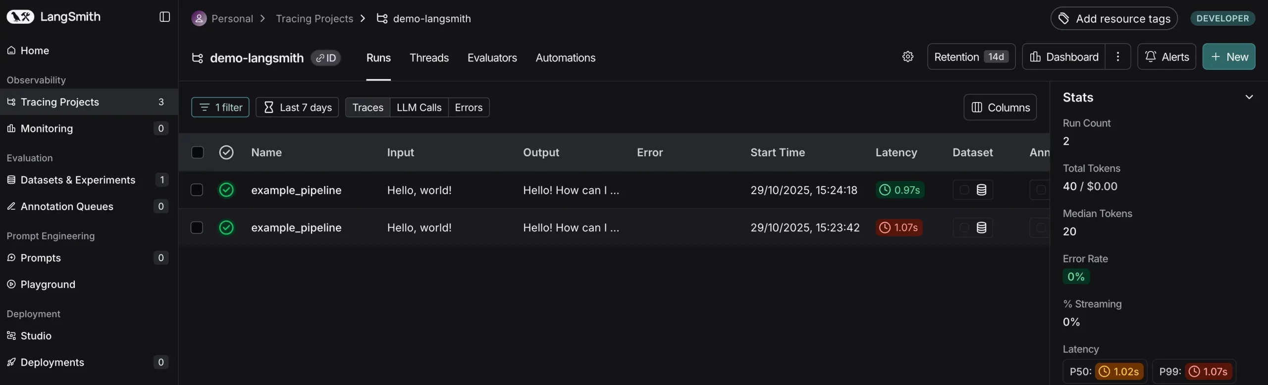Click Add resource tags button
This screenshot has width=1268, height=385.
[x=1113, y=19]
